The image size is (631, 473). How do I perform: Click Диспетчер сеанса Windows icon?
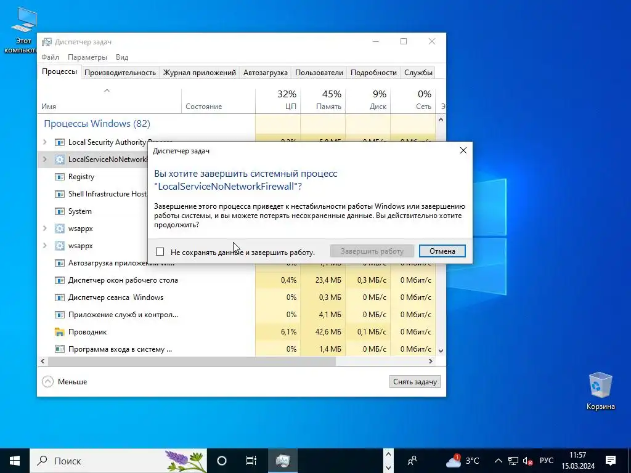pos(60,297)
